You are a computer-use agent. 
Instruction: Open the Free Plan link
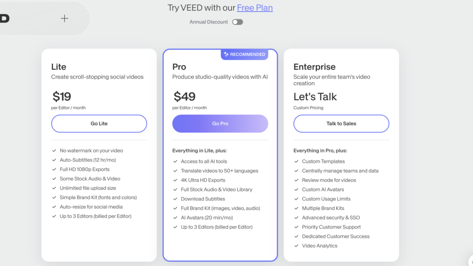[x=255, y=8]
